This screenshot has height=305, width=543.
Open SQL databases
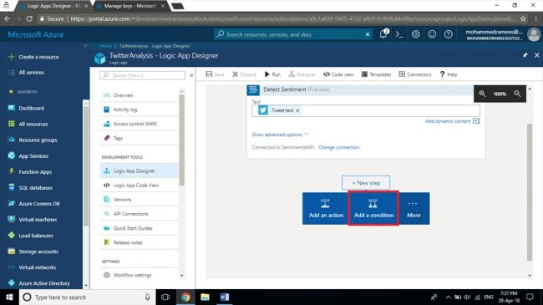click(30, 188)
